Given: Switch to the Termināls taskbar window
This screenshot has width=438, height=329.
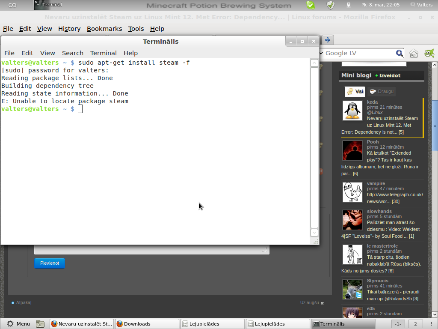Looking at the screenshot, I should coord(343,324).
